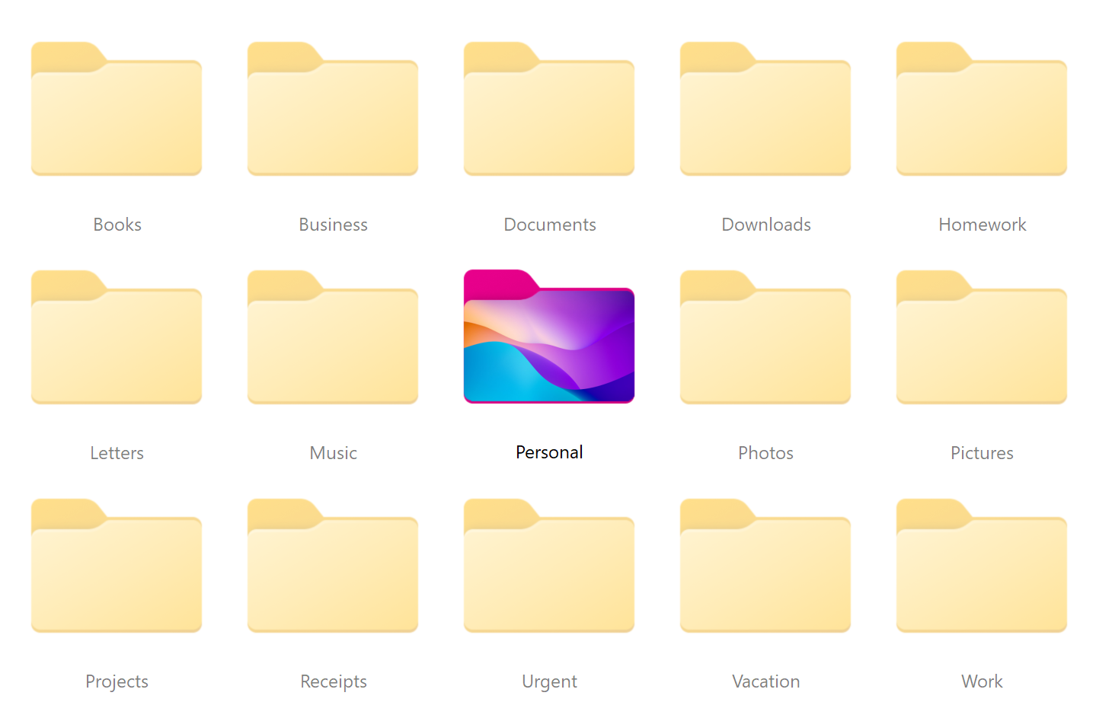Select the "Urgent" label text

pyautogui.click(x=549, y=682)
